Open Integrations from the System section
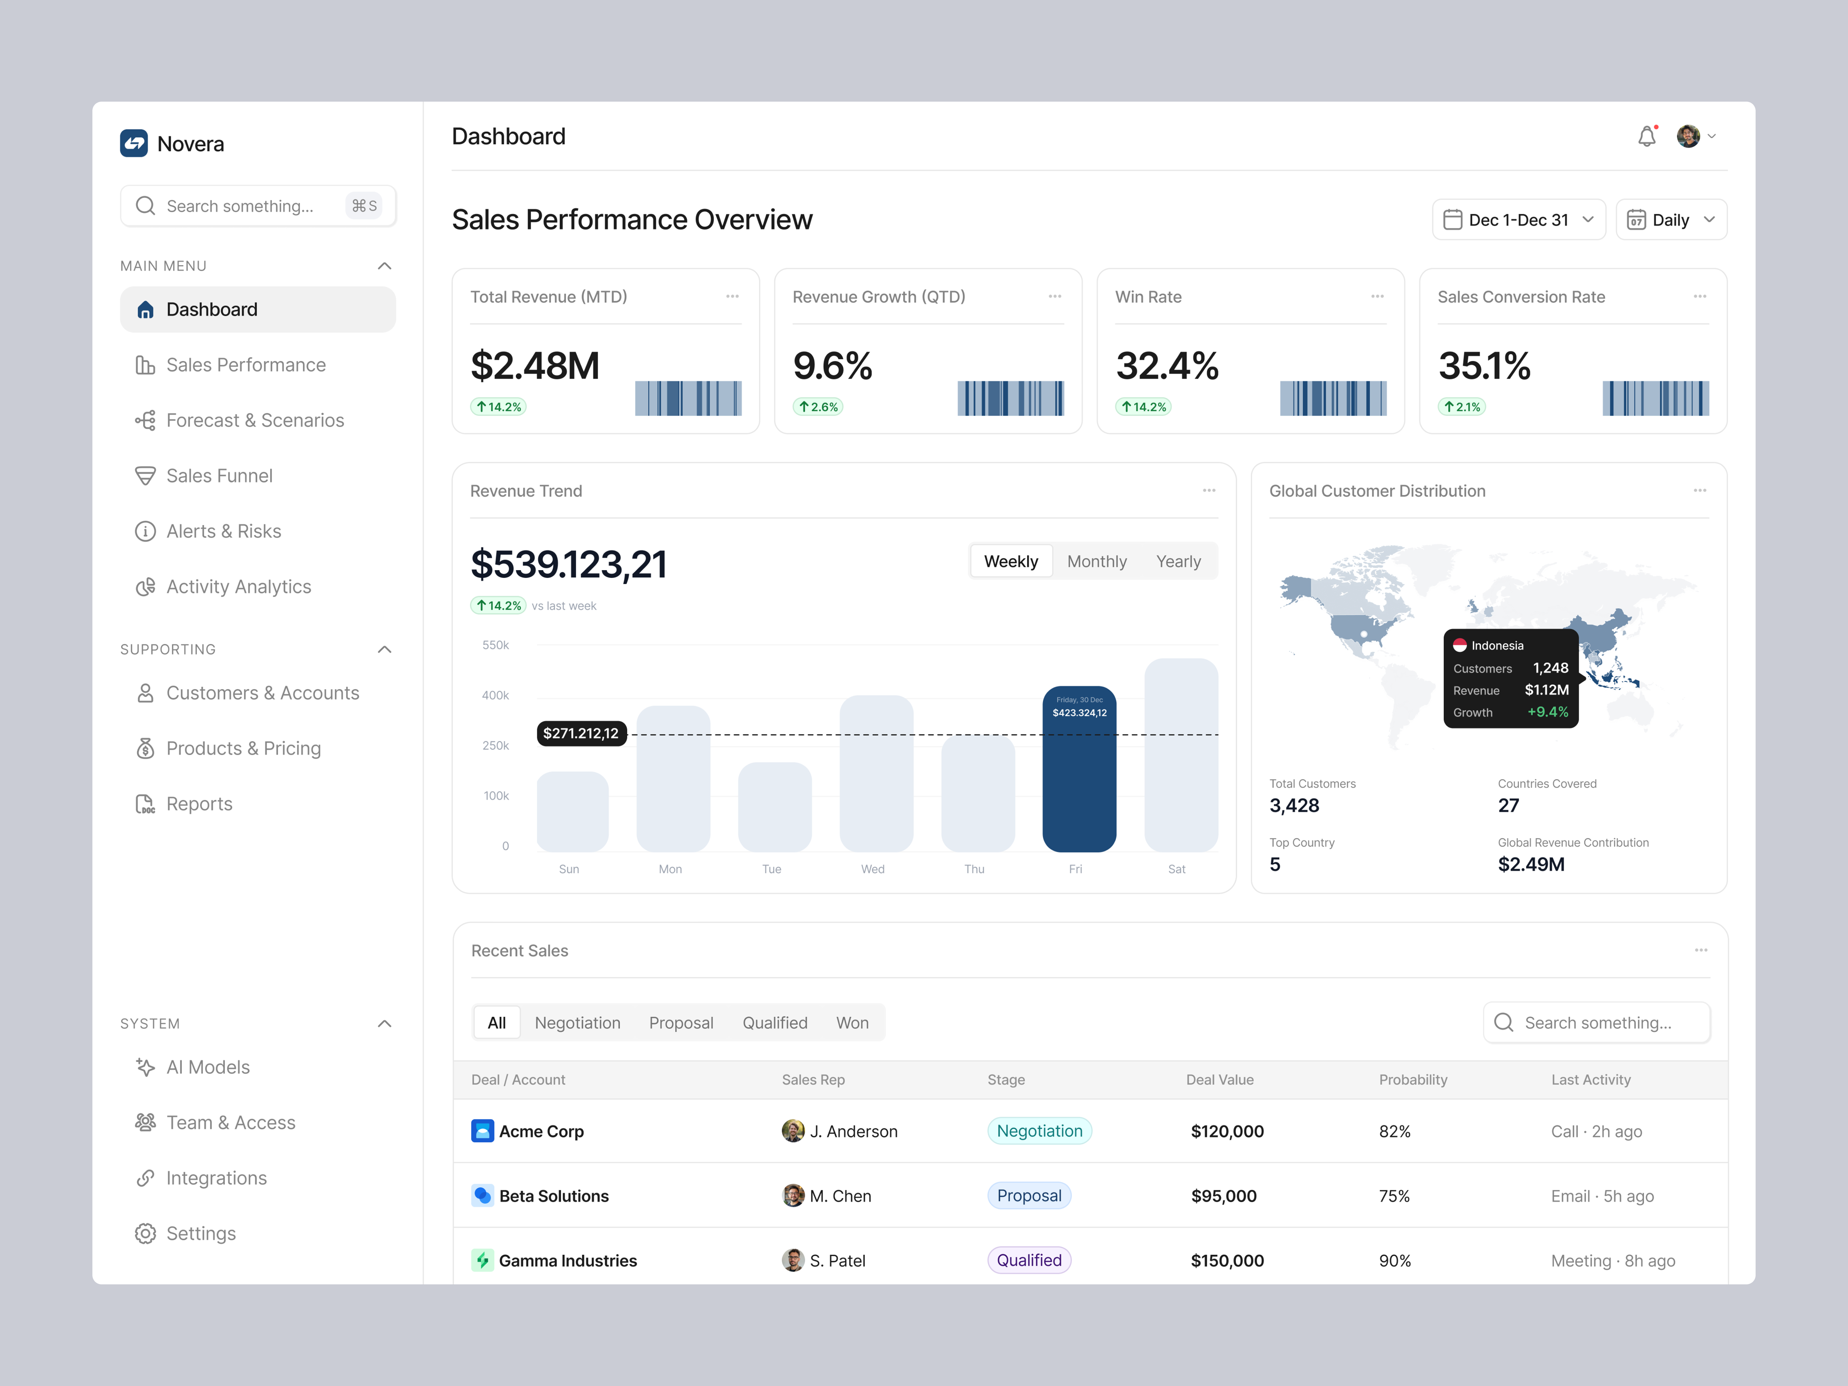 pyautogui.click(x=216, y=1178)
